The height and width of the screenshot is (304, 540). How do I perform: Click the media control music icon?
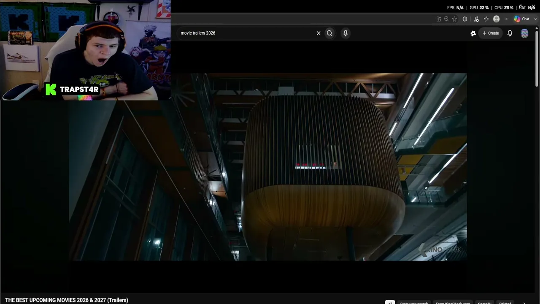point(476,19)
